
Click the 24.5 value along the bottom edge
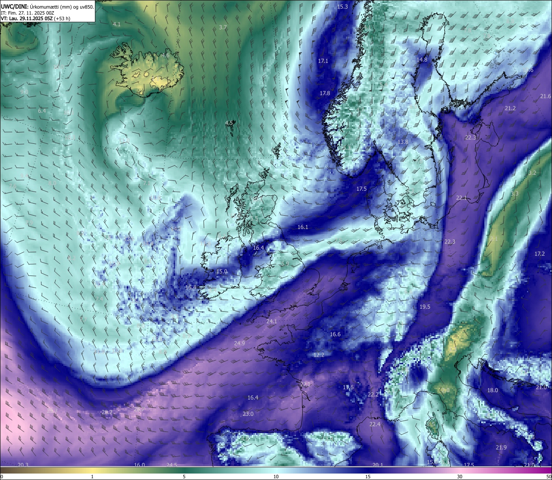click(172, 465)
